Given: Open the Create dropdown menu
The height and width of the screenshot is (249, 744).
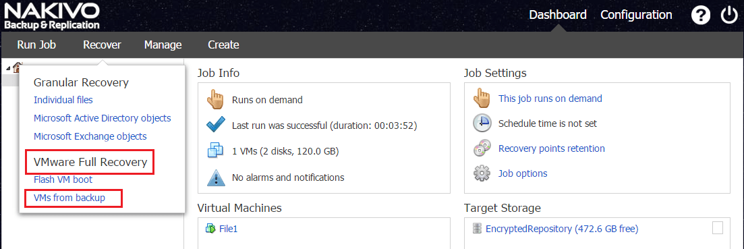Looking at the screenshot, I should [223, 45].
